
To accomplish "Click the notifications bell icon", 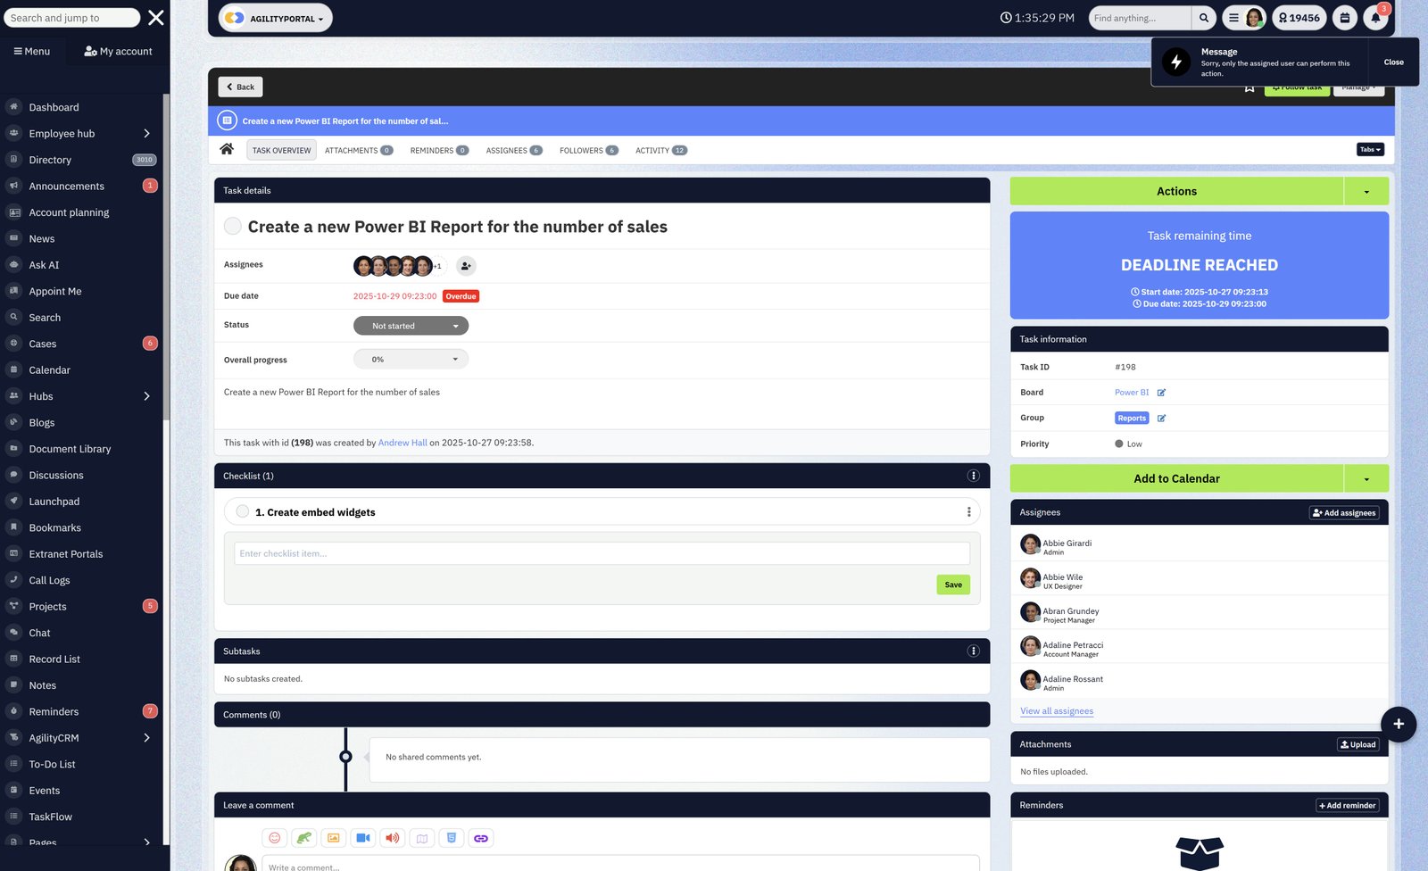I will (x=1375, y=18).
